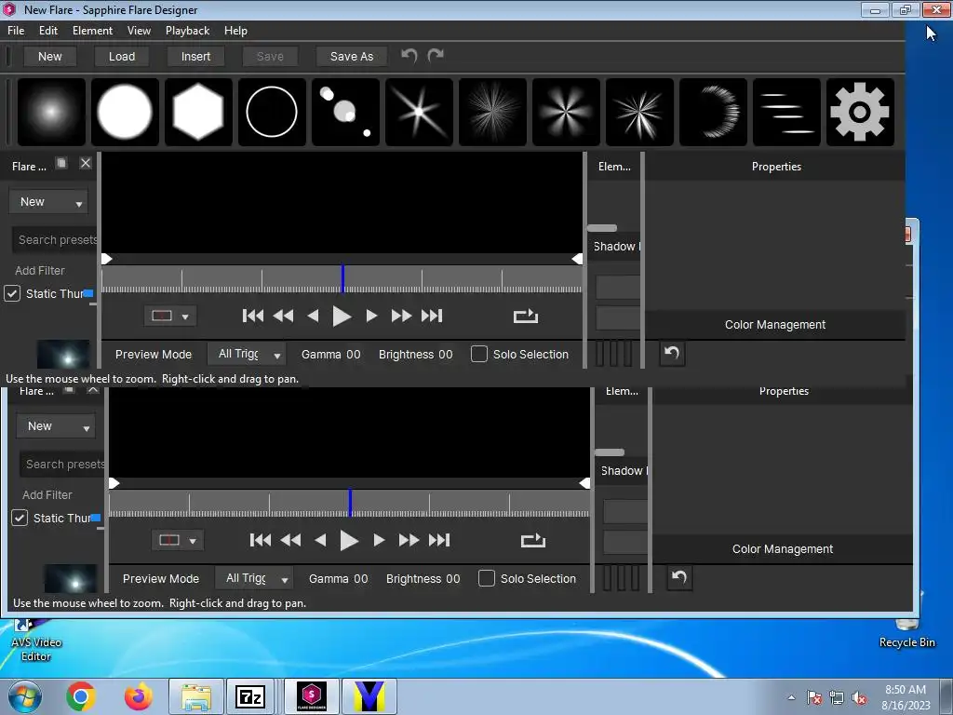Open the Element menu

pyautogui.click(x=92, y=31)
